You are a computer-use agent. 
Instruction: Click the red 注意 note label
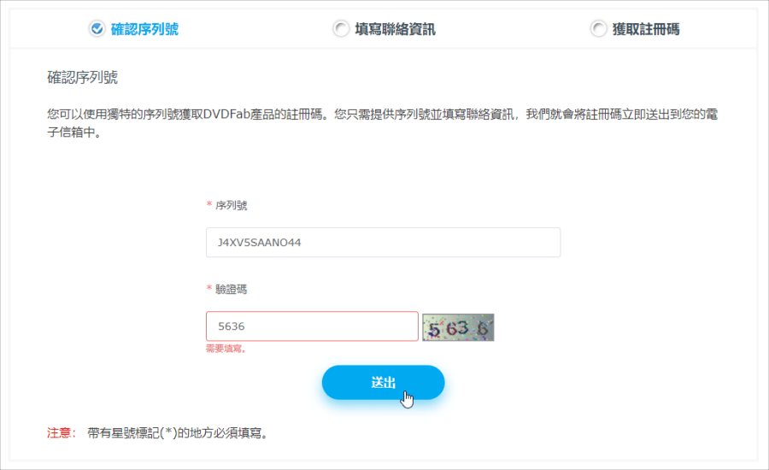coord(62,432)
